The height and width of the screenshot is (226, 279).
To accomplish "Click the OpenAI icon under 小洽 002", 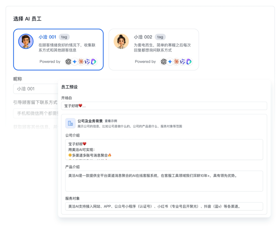I will 164,62.
